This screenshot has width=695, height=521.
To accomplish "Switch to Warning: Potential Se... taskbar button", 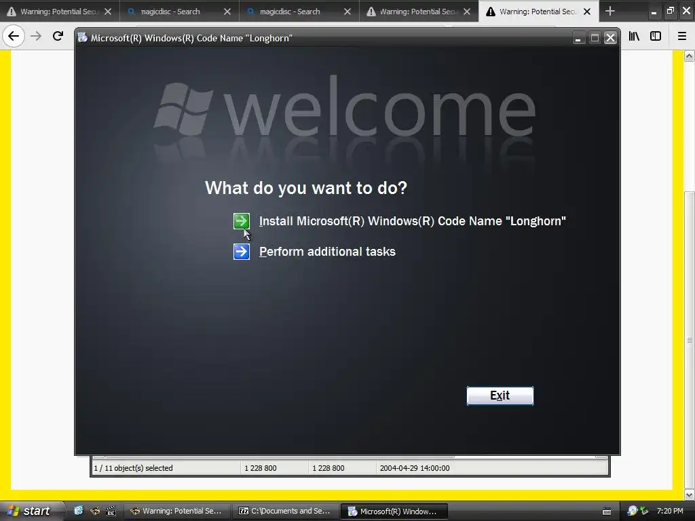I will [176, 511].
